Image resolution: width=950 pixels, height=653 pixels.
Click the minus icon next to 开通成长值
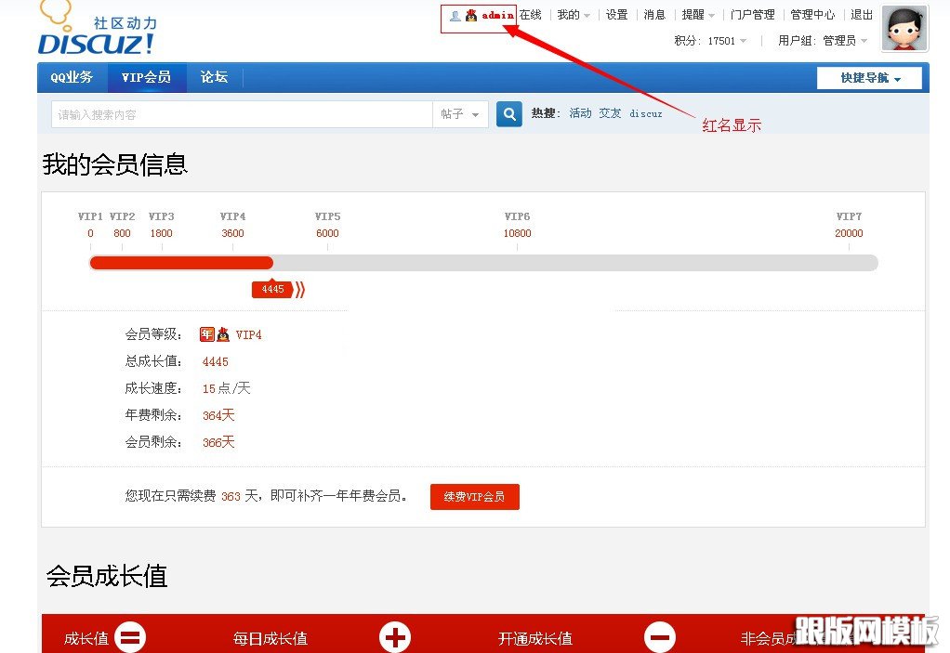[x=660, y=637]
